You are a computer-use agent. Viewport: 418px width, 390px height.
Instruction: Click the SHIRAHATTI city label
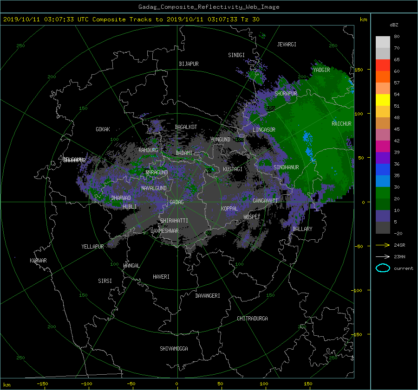(174, 221)
